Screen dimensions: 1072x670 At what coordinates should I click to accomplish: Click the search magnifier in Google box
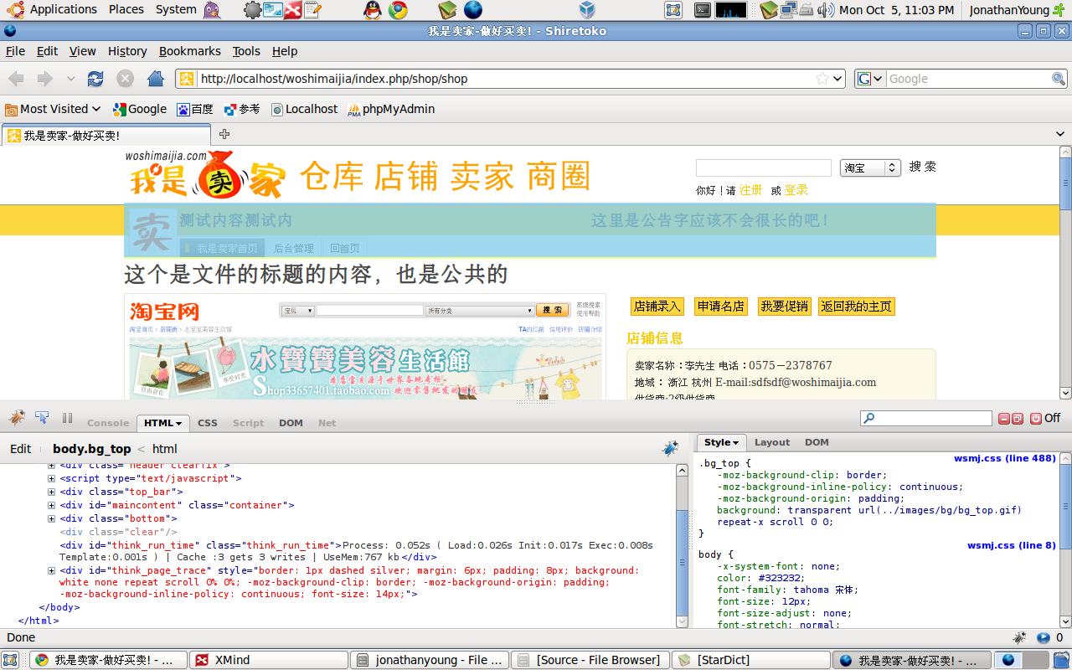coord(1059,79)
